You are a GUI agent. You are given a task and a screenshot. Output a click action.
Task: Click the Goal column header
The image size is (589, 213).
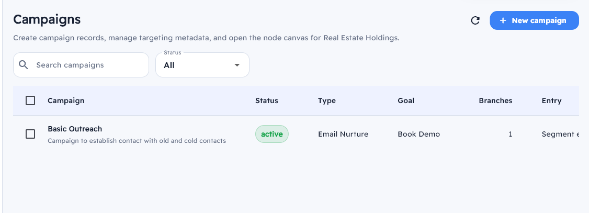pyautogui.click(x=406, y=100)
